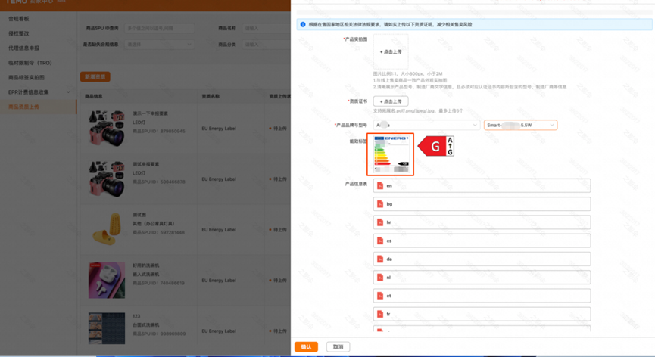The image size is (655, 357).
Task: Click 待上传 status for 好用的洗碗机 row
Action: click(278, 281)
